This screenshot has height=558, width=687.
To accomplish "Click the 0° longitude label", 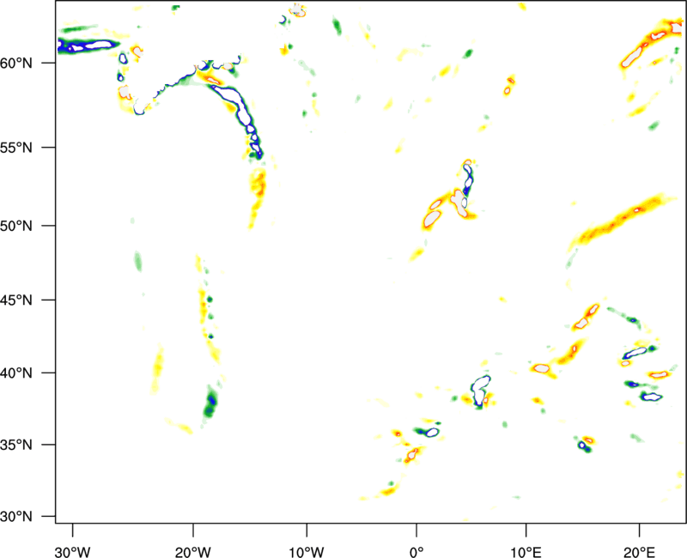I will [416, 552].
